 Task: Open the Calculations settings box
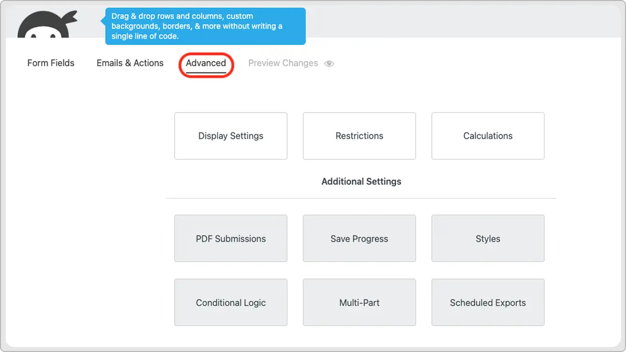488,136
